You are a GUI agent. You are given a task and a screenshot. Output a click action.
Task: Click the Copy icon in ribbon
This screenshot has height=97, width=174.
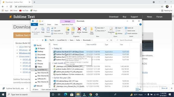43,29
